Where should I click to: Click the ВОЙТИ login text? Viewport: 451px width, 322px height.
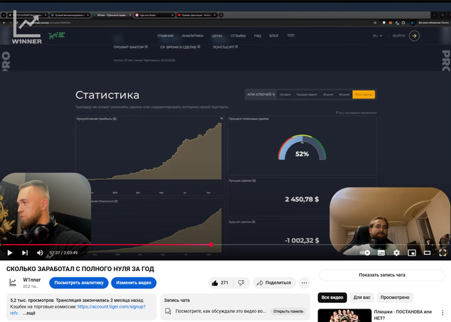pyautogui.click(x=399, y=36)
